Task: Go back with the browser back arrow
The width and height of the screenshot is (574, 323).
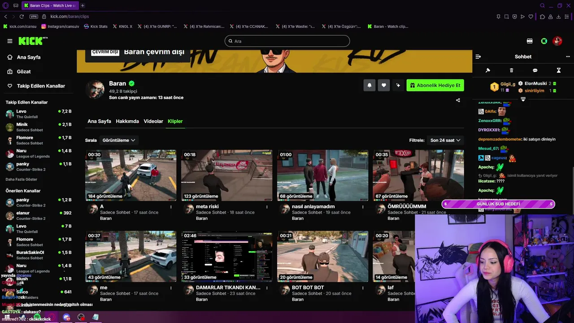Action: [5, 17]
